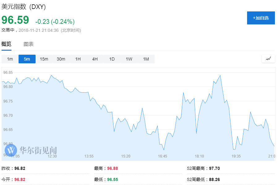Select the 5m interval
Image resolution: width=278 pixels, height=185 pixels.
pyautogui.click(x=27, y=59)
